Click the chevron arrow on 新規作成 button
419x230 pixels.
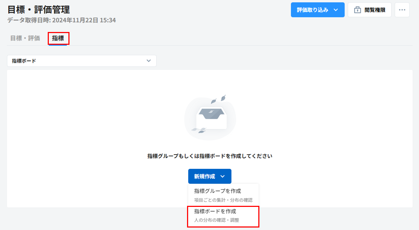(x=223, y=176)
